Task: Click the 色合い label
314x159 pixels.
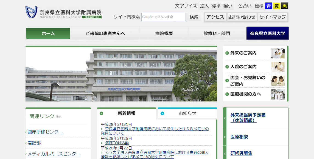Action: tap(245, 6)
